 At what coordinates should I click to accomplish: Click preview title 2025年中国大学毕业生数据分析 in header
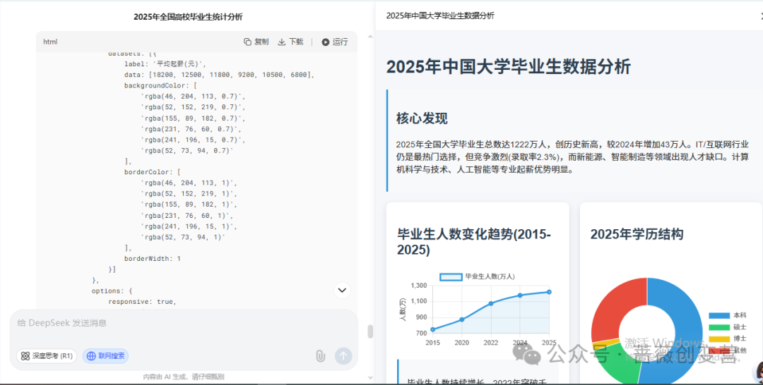click(440, 16)
